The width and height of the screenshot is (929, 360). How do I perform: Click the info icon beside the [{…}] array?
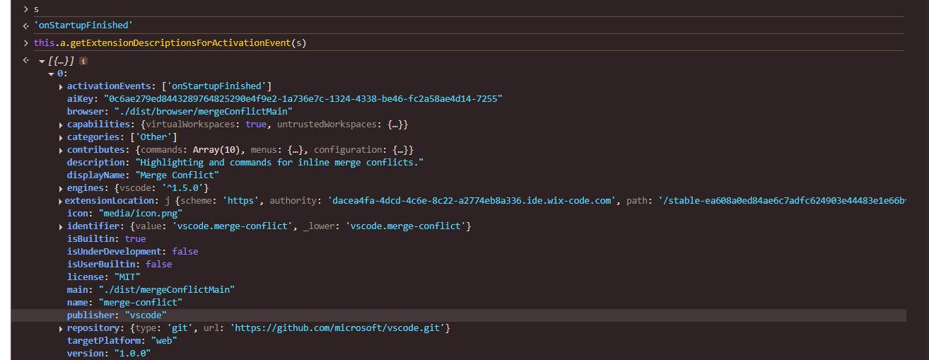click(83, 62)
